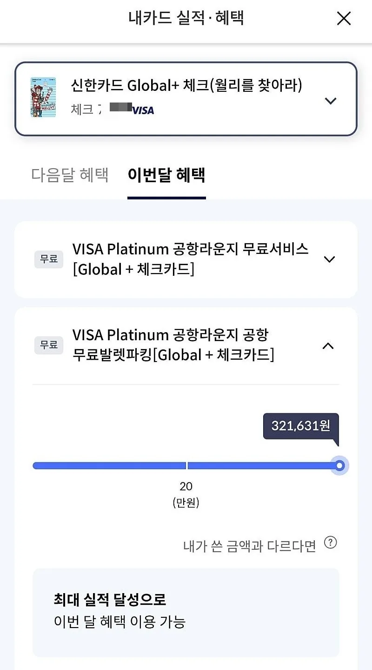Viewport: 372px width, 670px height.
Task: Open the question mark help icon
Action: [x=330, y=543]
